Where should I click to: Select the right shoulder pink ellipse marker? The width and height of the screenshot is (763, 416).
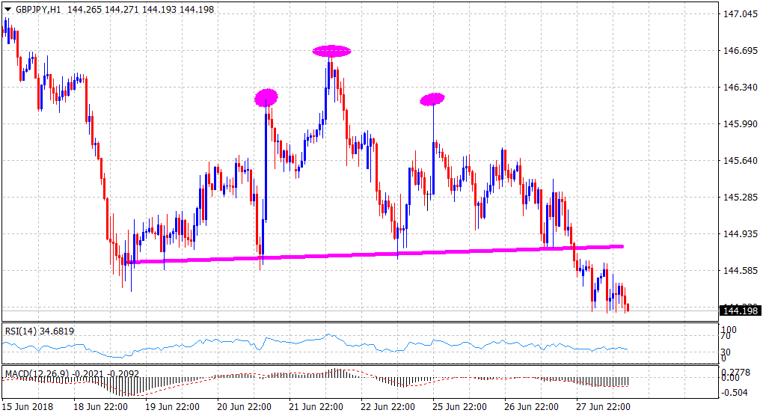coord(432,99)
